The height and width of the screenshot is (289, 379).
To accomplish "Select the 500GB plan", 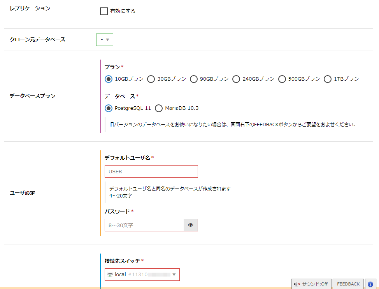I will click(x=282, y=79).
